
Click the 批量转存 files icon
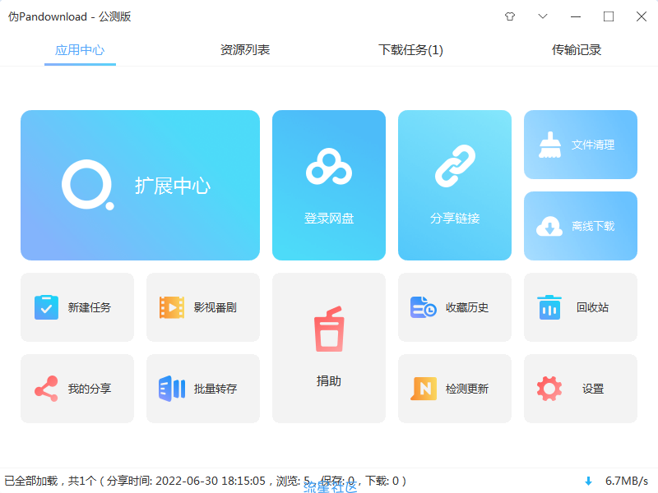[x=172, y=389]
